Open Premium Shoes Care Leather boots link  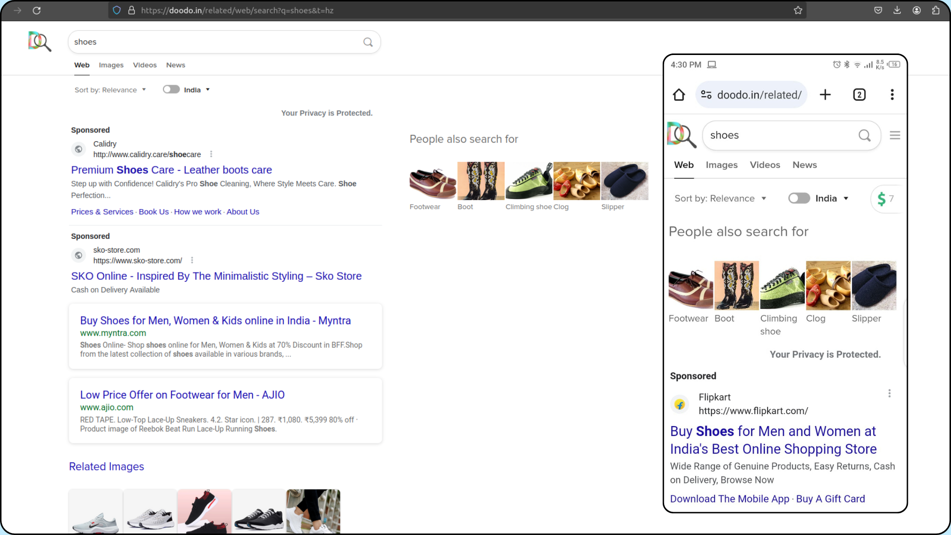171,170
